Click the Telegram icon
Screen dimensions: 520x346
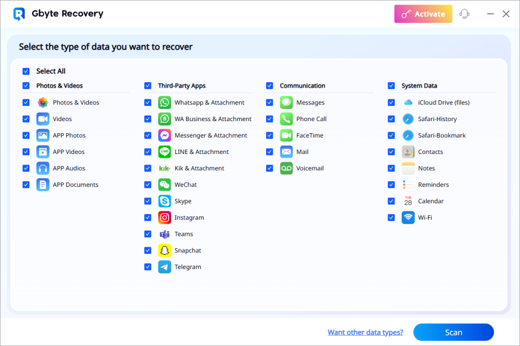[x=165, y=266]
